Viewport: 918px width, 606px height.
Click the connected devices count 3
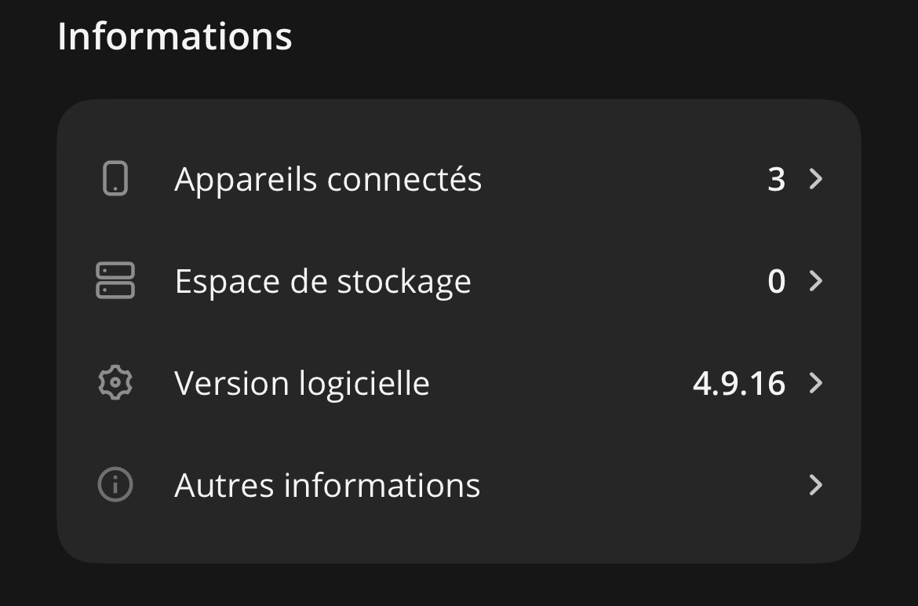pyautogui.click(x=776, y=180)
